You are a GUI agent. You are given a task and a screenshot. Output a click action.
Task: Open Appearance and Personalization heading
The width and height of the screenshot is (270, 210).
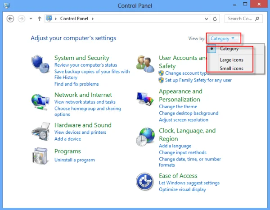[x=180, y=96]
